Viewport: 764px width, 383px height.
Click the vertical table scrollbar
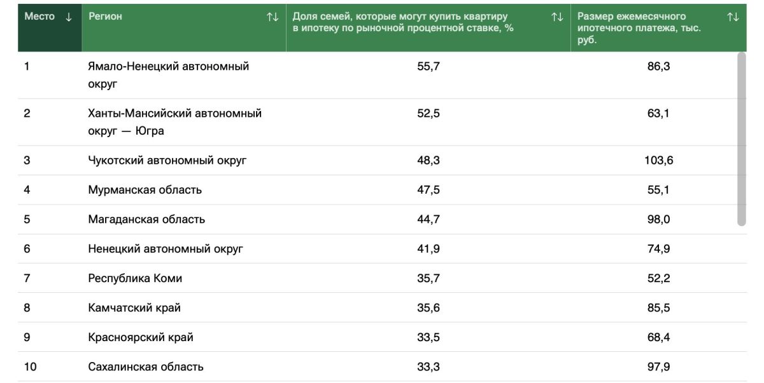(741, 138)
